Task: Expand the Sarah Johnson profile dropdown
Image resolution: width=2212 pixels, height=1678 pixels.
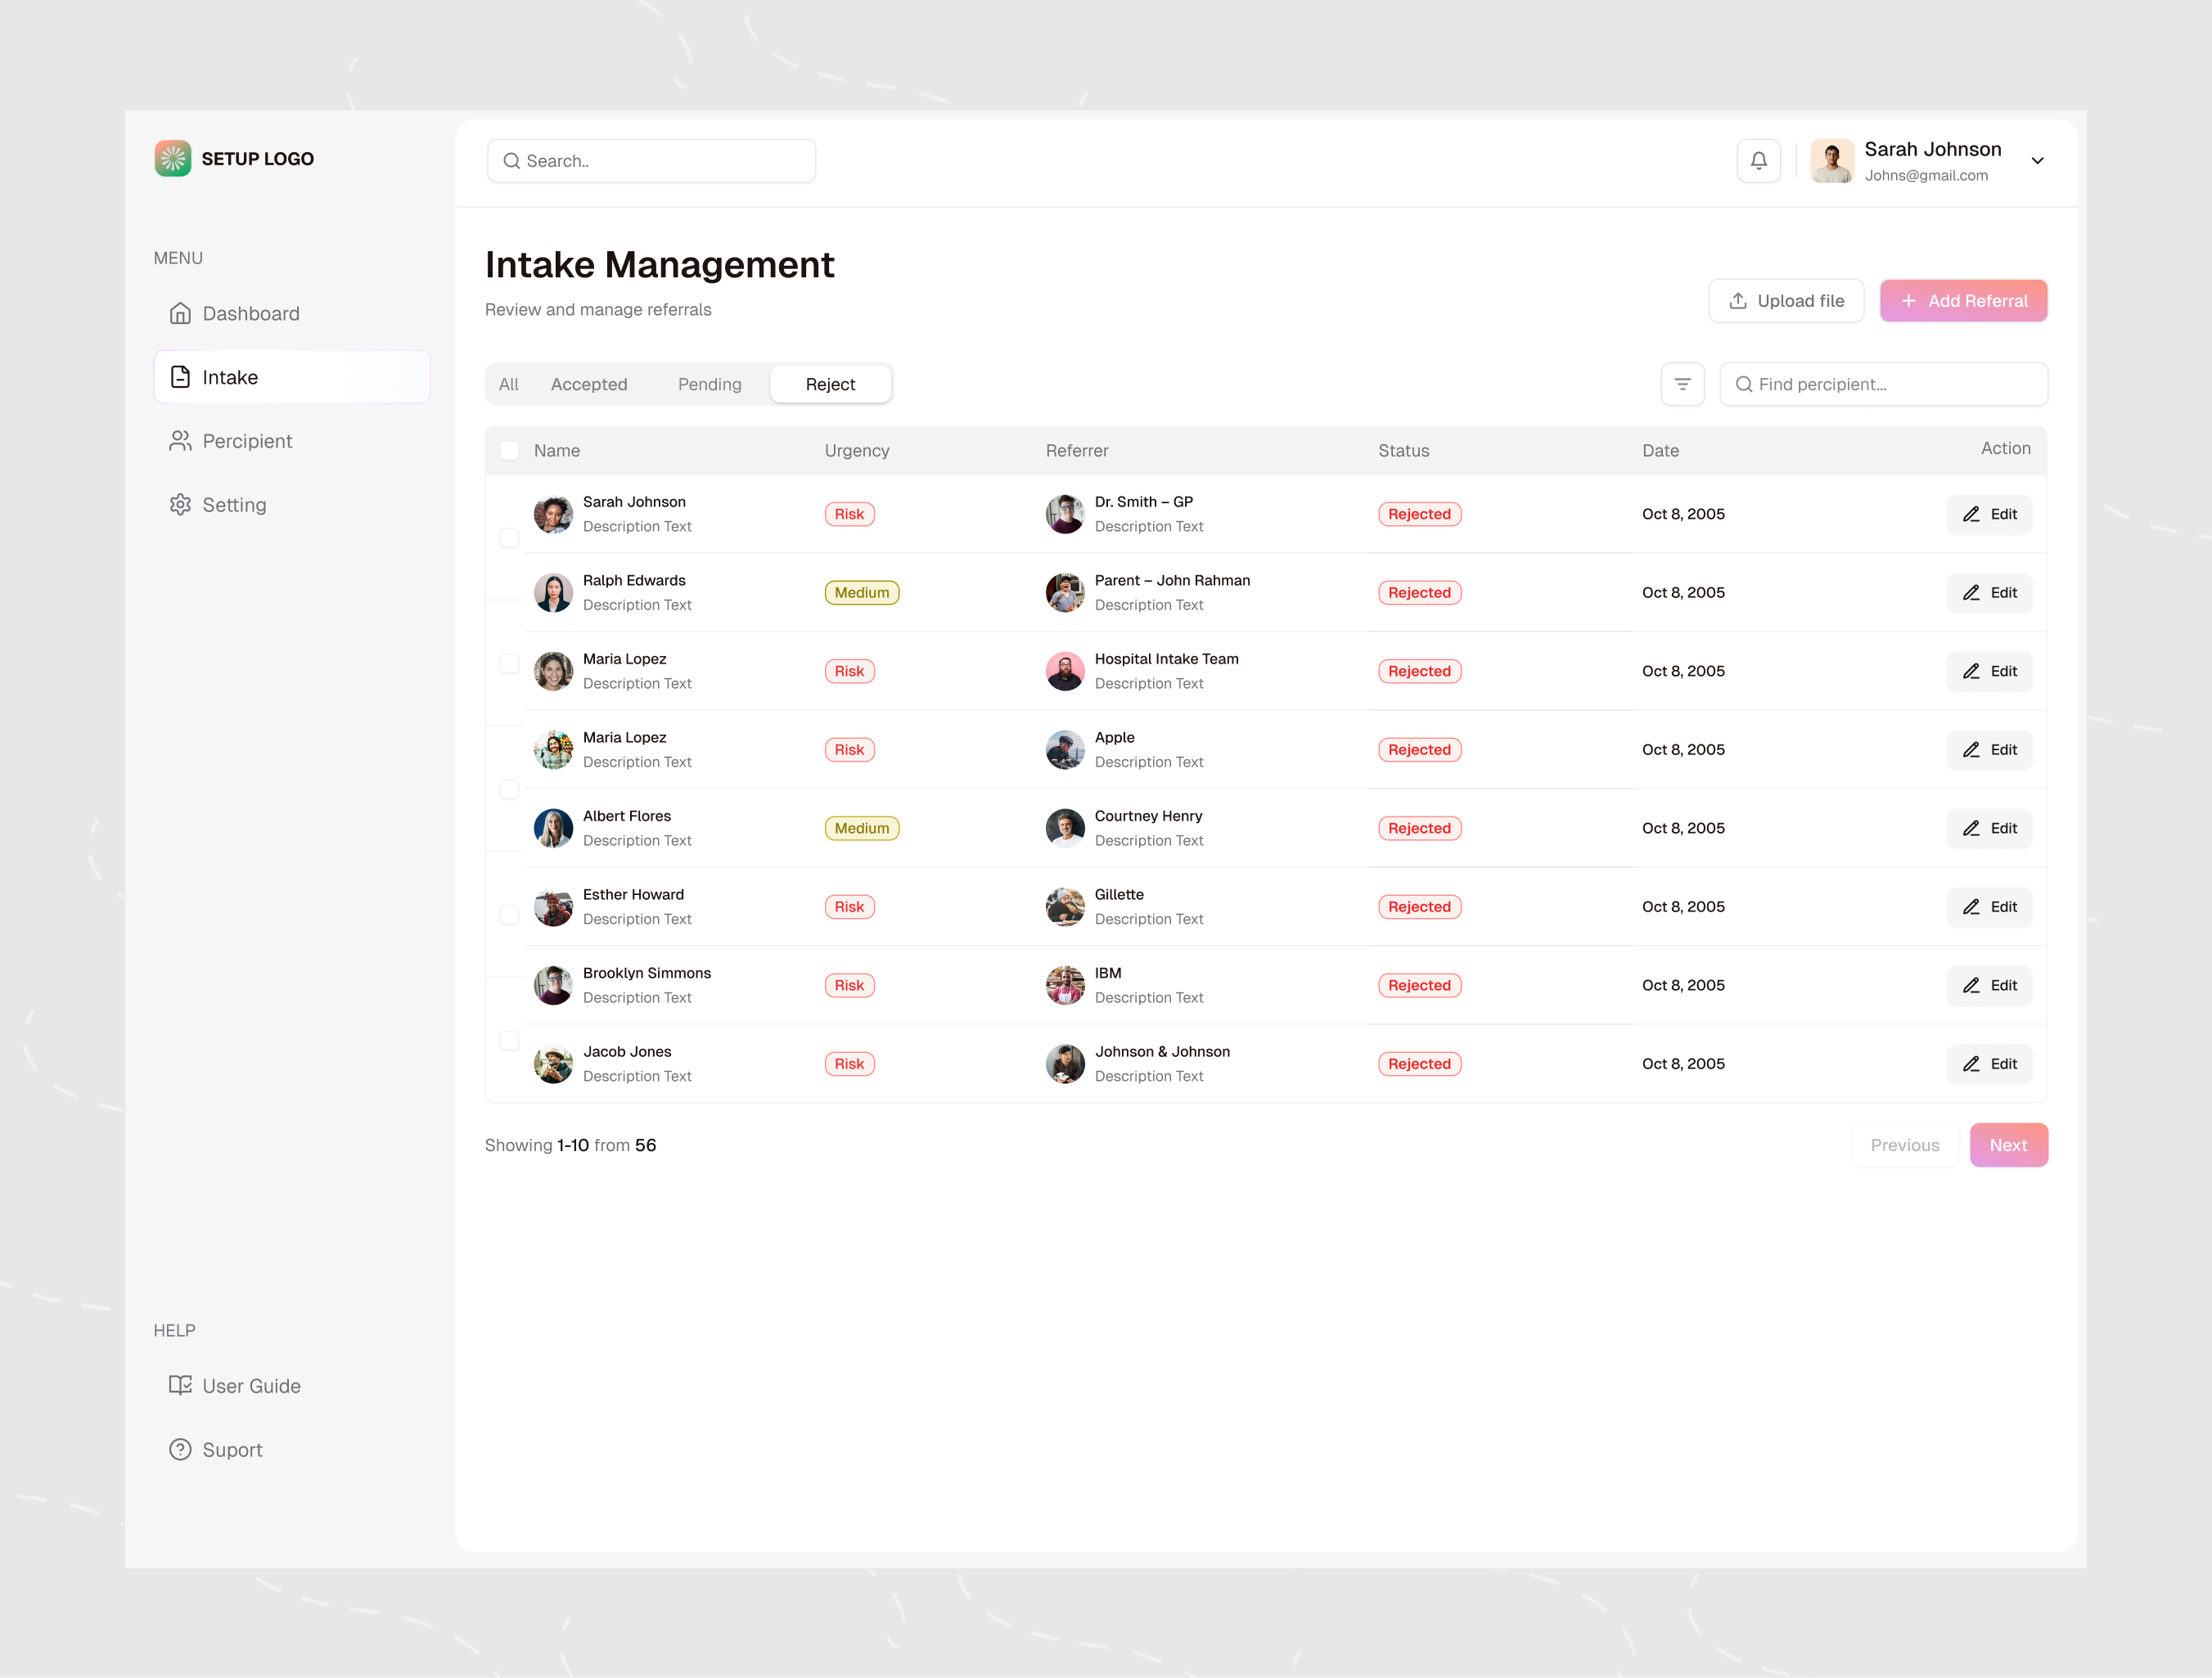Action: (2038, 160)
